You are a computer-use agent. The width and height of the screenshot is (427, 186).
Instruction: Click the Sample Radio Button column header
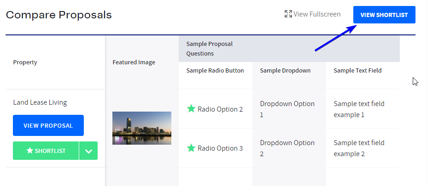pyautogui.click(x=215, y=71)
